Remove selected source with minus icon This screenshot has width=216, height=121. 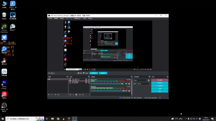coord(73,95)
